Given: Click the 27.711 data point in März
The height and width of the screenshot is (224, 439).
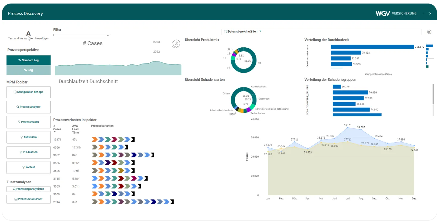Looking at the screenshot, I should point(294,142).
